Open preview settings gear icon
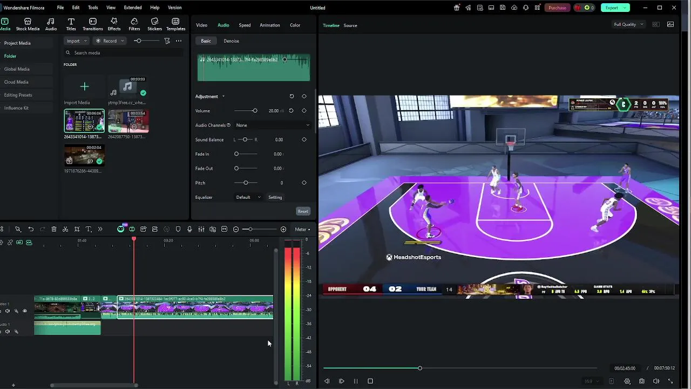The height and width of the screenshot is (389, 691). (x=627, y=381)
